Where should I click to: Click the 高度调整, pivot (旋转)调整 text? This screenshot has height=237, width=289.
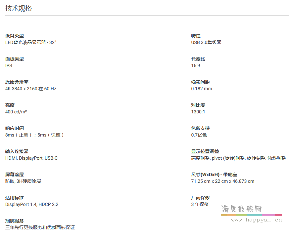tap(218, 158)
